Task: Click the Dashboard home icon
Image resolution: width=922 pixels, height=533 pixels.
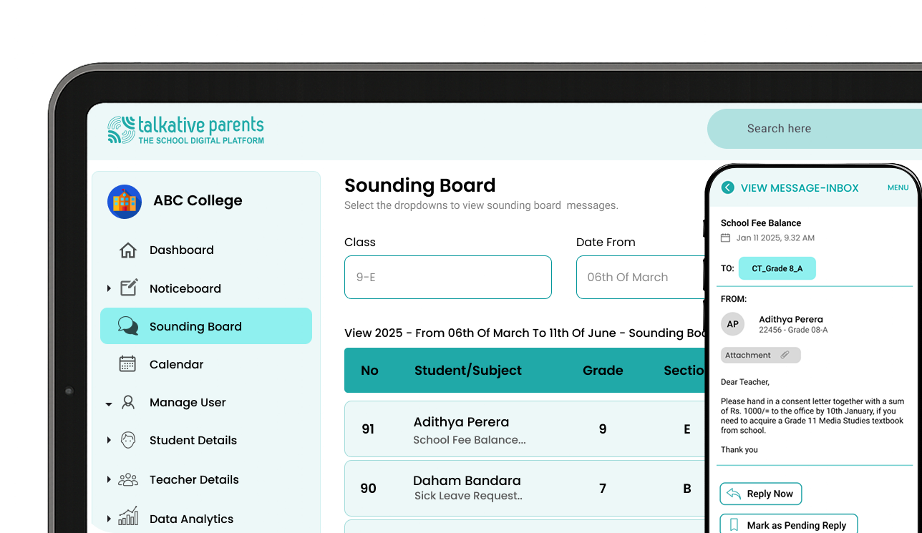Action: tap(128, 250)
